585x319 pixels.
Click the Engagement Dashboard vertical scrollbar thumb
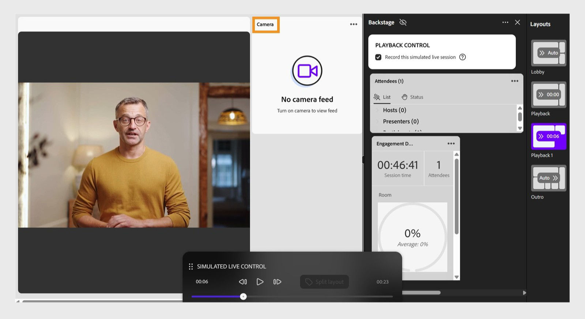click(x=456, y=197)
